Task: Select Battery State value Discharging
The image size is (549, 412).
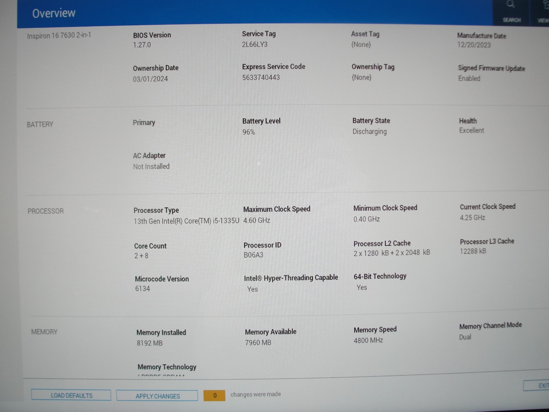Action: (x=370, y=131)
